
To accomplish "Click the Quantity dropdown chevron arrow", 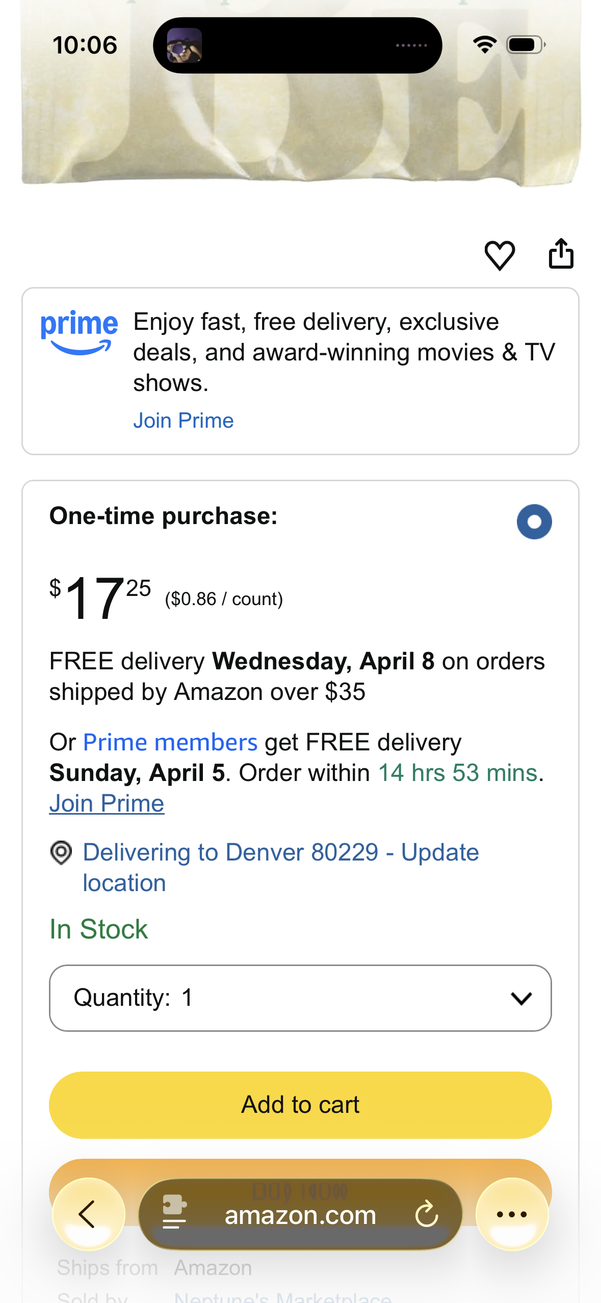I will tap(521, 998).
